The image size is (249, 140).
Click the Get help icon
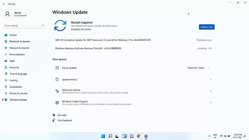(x=54, y=115)
